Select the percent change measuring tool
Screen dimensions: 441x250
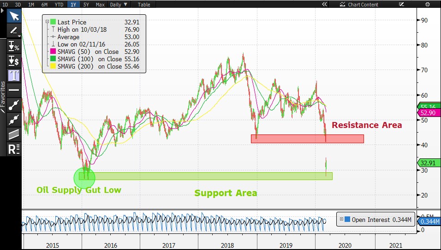[x=14, y=47]
